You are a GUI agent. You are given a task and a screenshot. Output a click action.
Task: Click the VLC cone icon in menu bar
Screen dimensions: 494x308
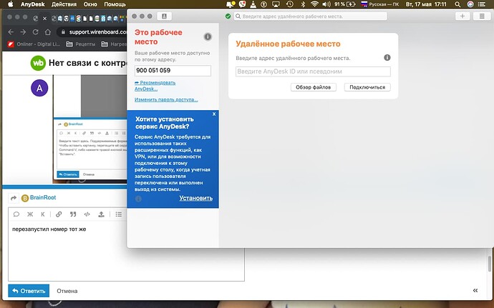(x=253, y=4)
